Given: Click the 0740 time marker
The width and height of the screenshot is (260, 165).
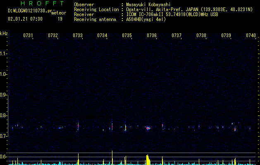Looking at the screenshot, I should click(x=251, y=35).
